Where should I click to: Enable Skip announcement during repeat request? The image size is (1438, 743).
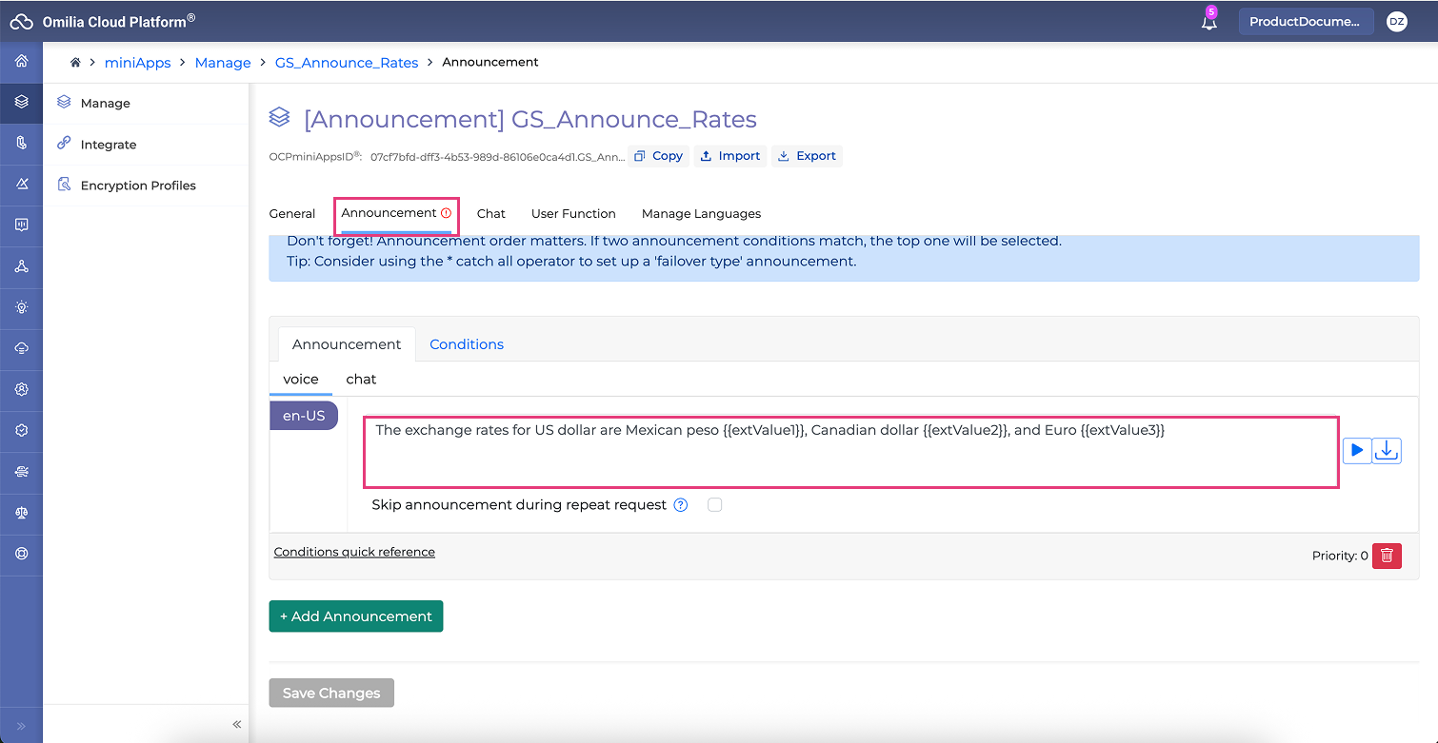pyautogui.click(x=715, y=505)
